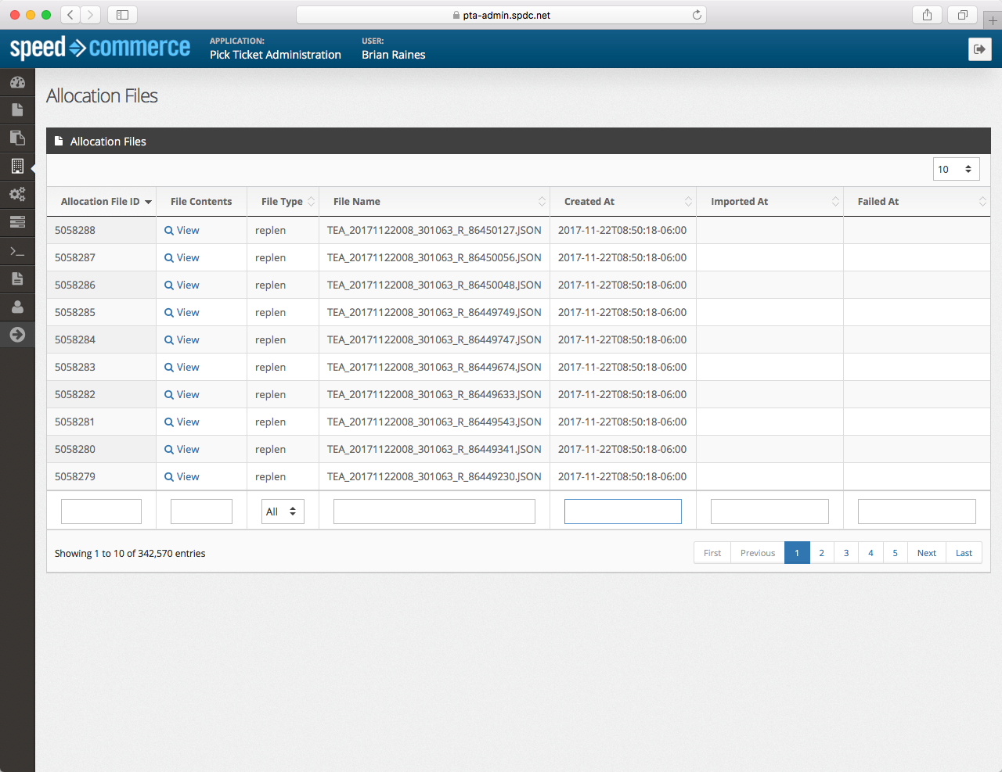Select the calculator grid icon in sidebar

(17, 166)
